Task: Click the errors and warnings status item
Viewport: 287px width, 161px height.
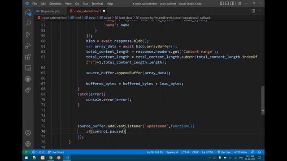Action: tap(38, 152)
